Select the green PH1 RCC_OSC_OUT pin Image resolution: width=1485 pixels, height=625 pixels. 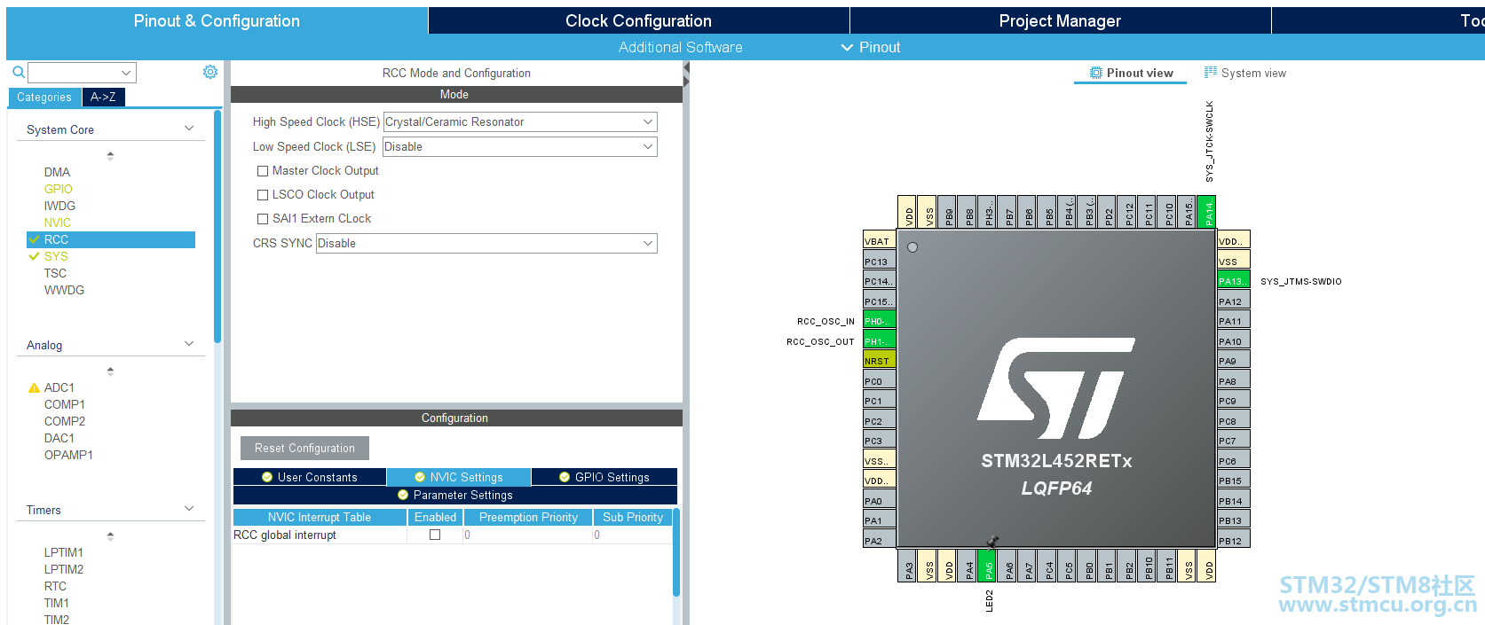880,340
